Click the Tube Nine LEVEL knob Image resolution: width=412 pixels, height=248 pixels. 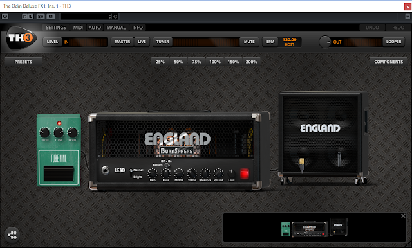73,132
